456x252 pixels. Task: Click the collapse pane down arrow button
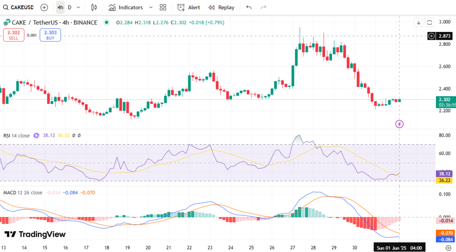tap(419, 22)
